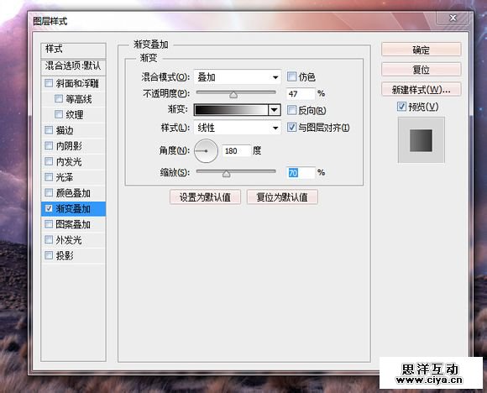The height and width of the screenshot is (393, 487).
Task: Click the angle dial control
Action: click(206, 151)
